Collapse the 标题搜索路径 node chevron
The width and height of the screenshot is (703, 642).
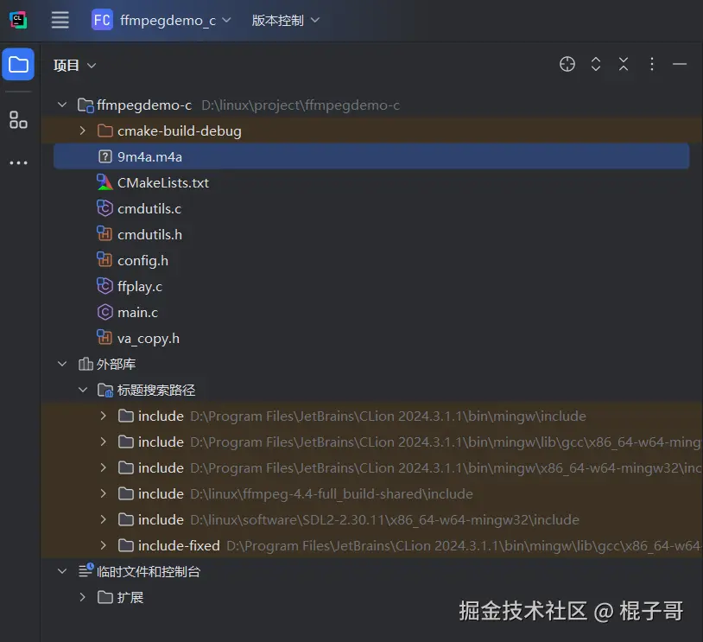click(83, 390)
